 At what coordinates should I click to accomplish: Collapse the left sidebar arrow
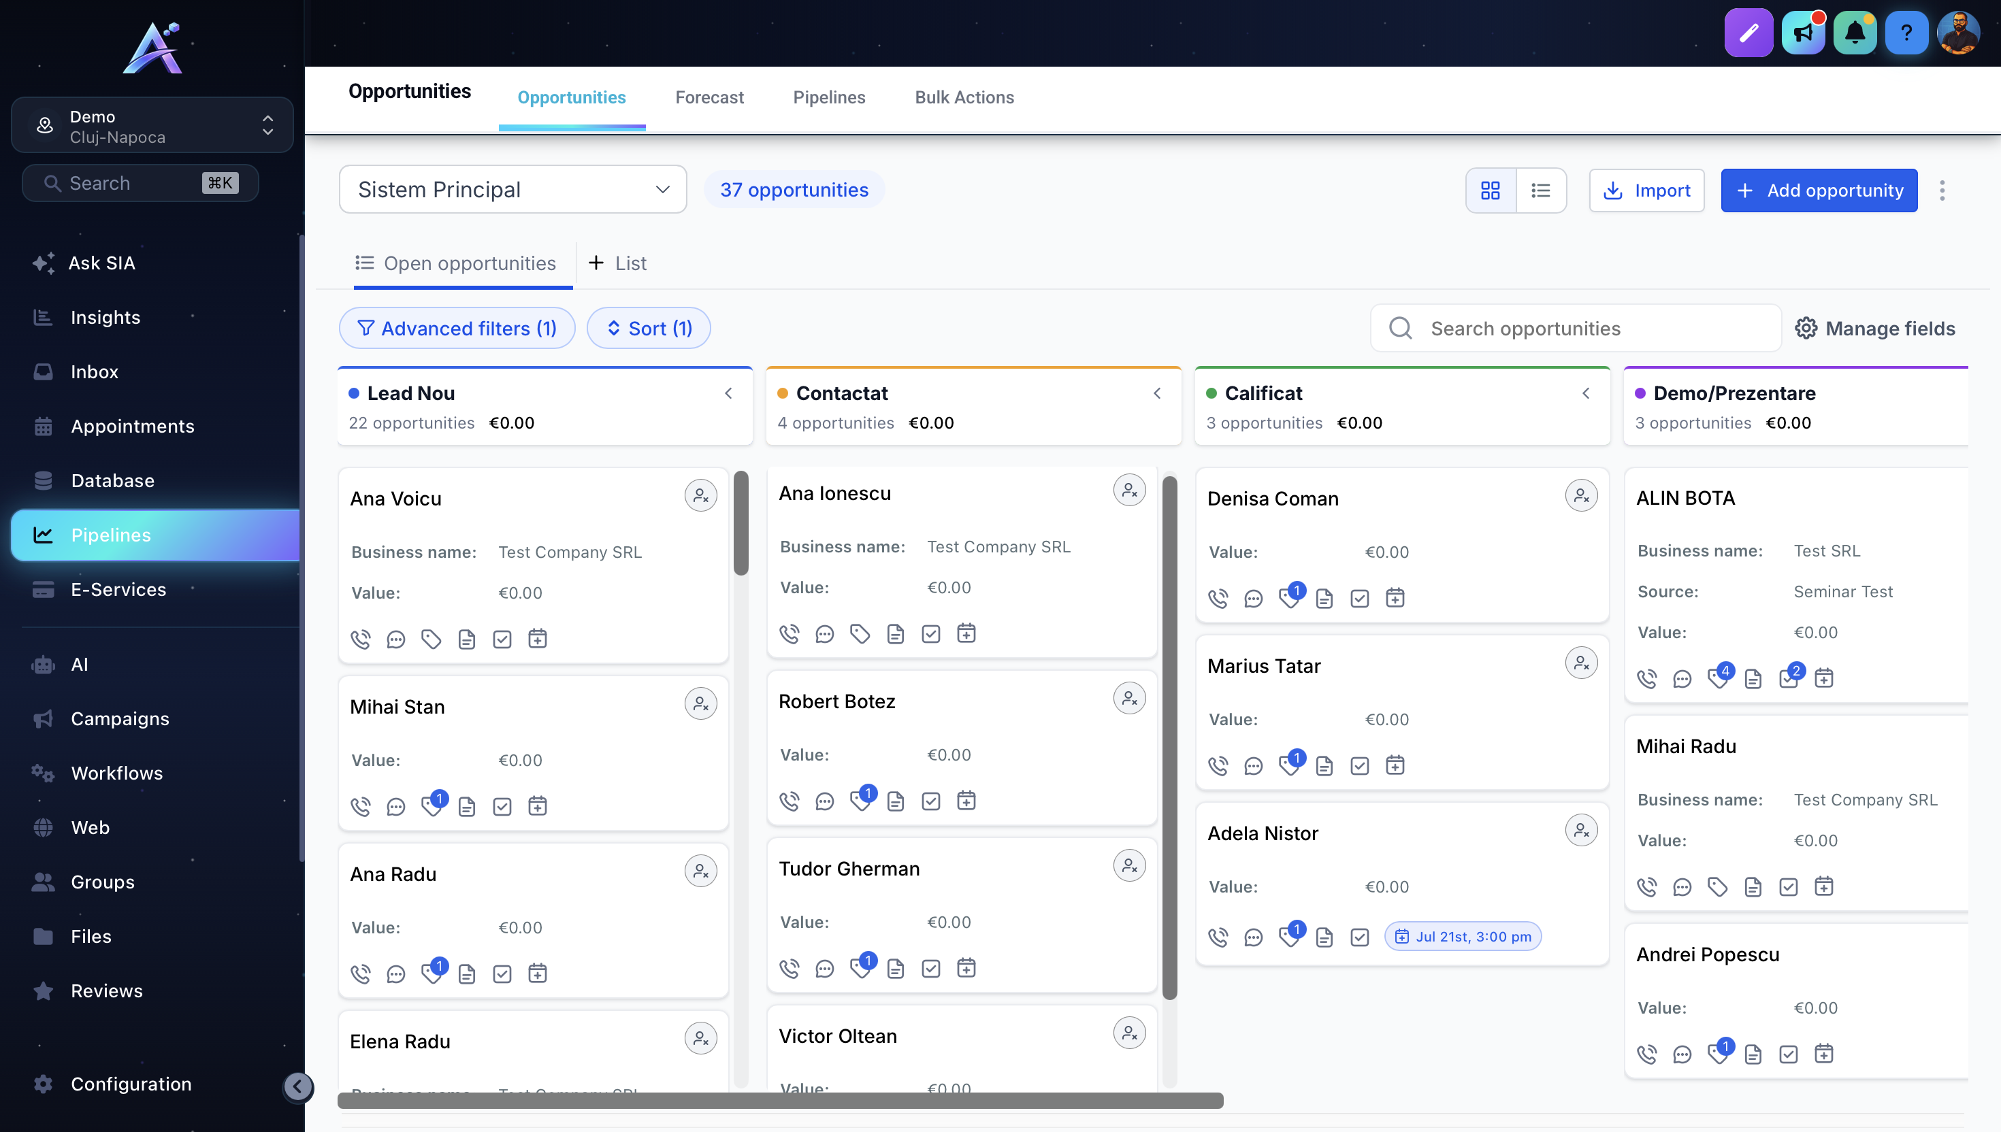tap(298, 1086)
